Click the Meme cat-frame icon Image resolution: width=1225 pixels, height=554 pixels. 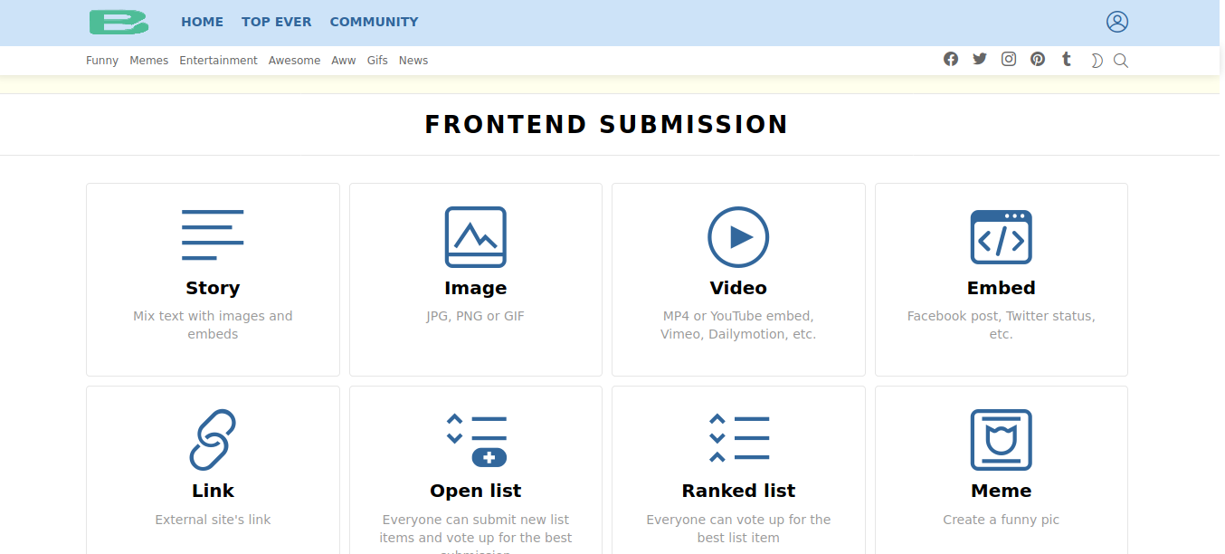tap(1002, 440)
